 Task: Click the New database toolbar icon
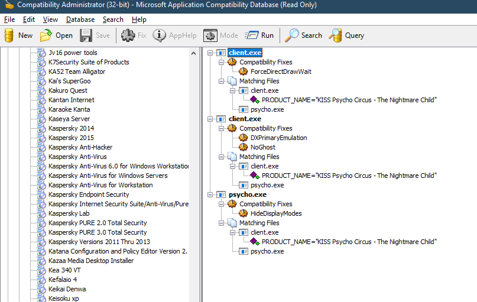click(9, 35)
